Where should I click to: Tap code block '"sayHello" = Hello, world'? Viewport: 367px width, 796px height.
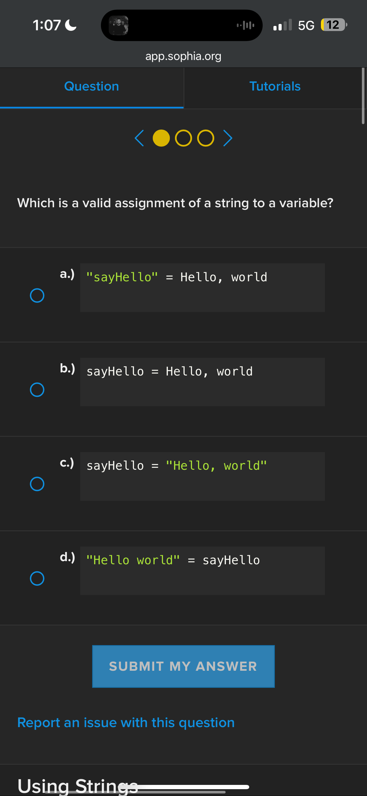pyautogui.click(x=202, y=288)
